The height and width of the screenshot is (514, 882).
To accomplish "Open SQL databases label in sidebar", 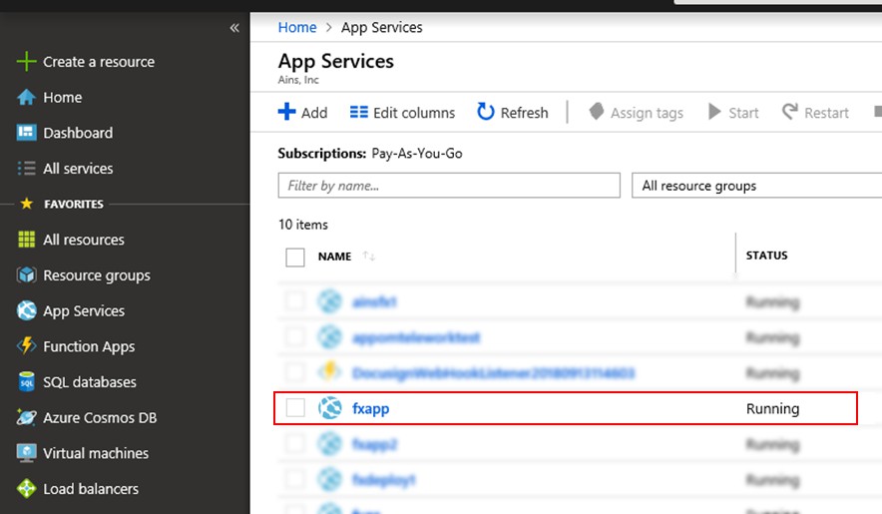I will [x=90, y=382].
